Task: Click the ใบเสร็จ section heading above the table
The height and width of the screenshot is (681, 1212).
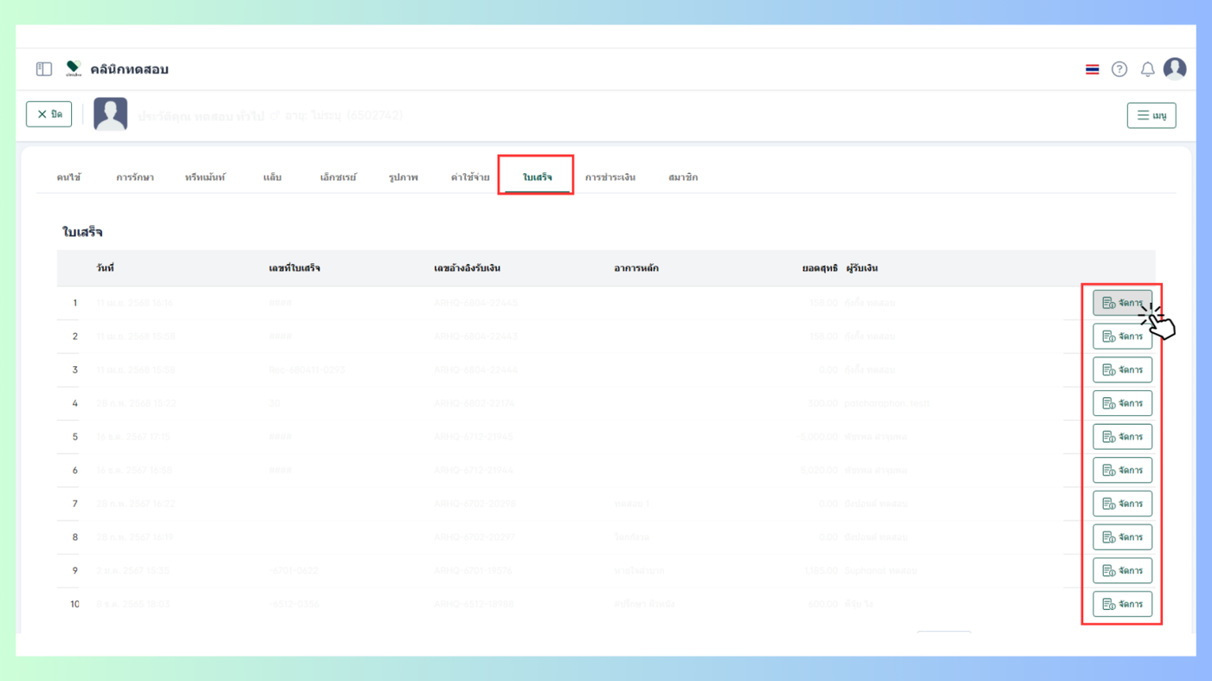Action: (83, 232)
